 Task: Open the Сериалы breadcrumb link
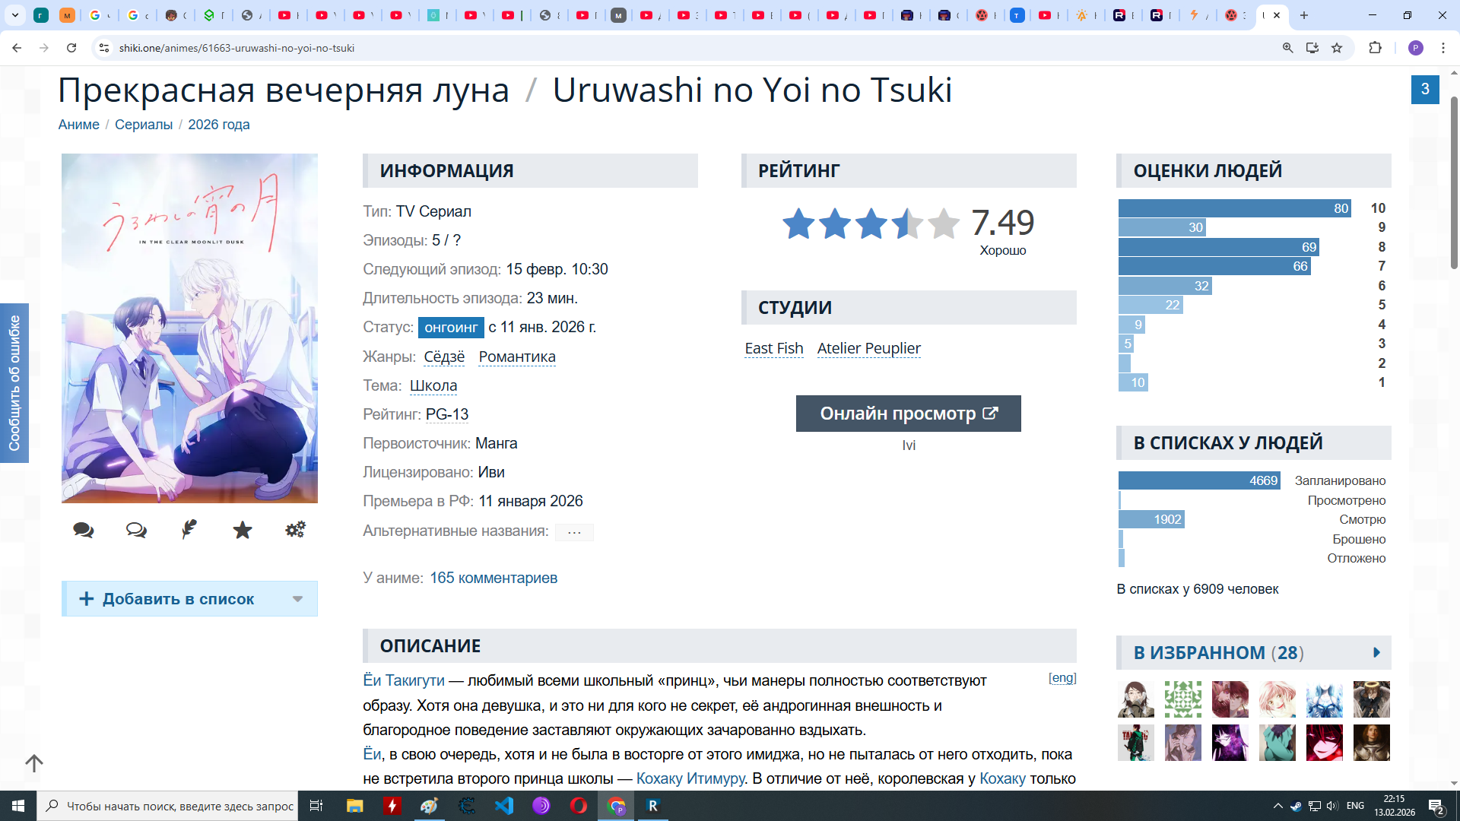click(144, 125)
